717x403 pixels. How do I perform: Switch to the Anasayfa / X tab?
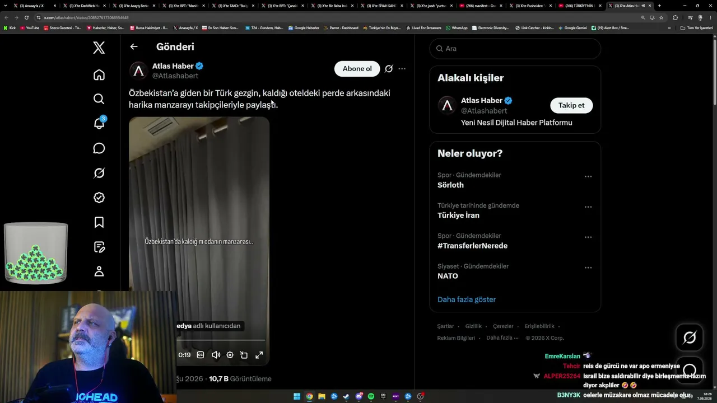(35, 6)
